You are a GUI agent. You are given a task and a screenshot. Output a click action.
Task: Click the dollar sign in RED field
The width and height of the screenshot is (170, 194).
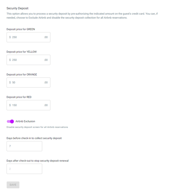click(x=10, y=105)
